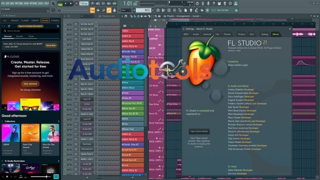Click the tempo 124 BPM field
This screenshot has width=320, height=180.
(x=84, y=3)
